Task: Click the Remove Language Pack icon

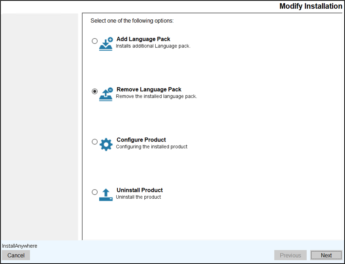Action: [106, 94]
